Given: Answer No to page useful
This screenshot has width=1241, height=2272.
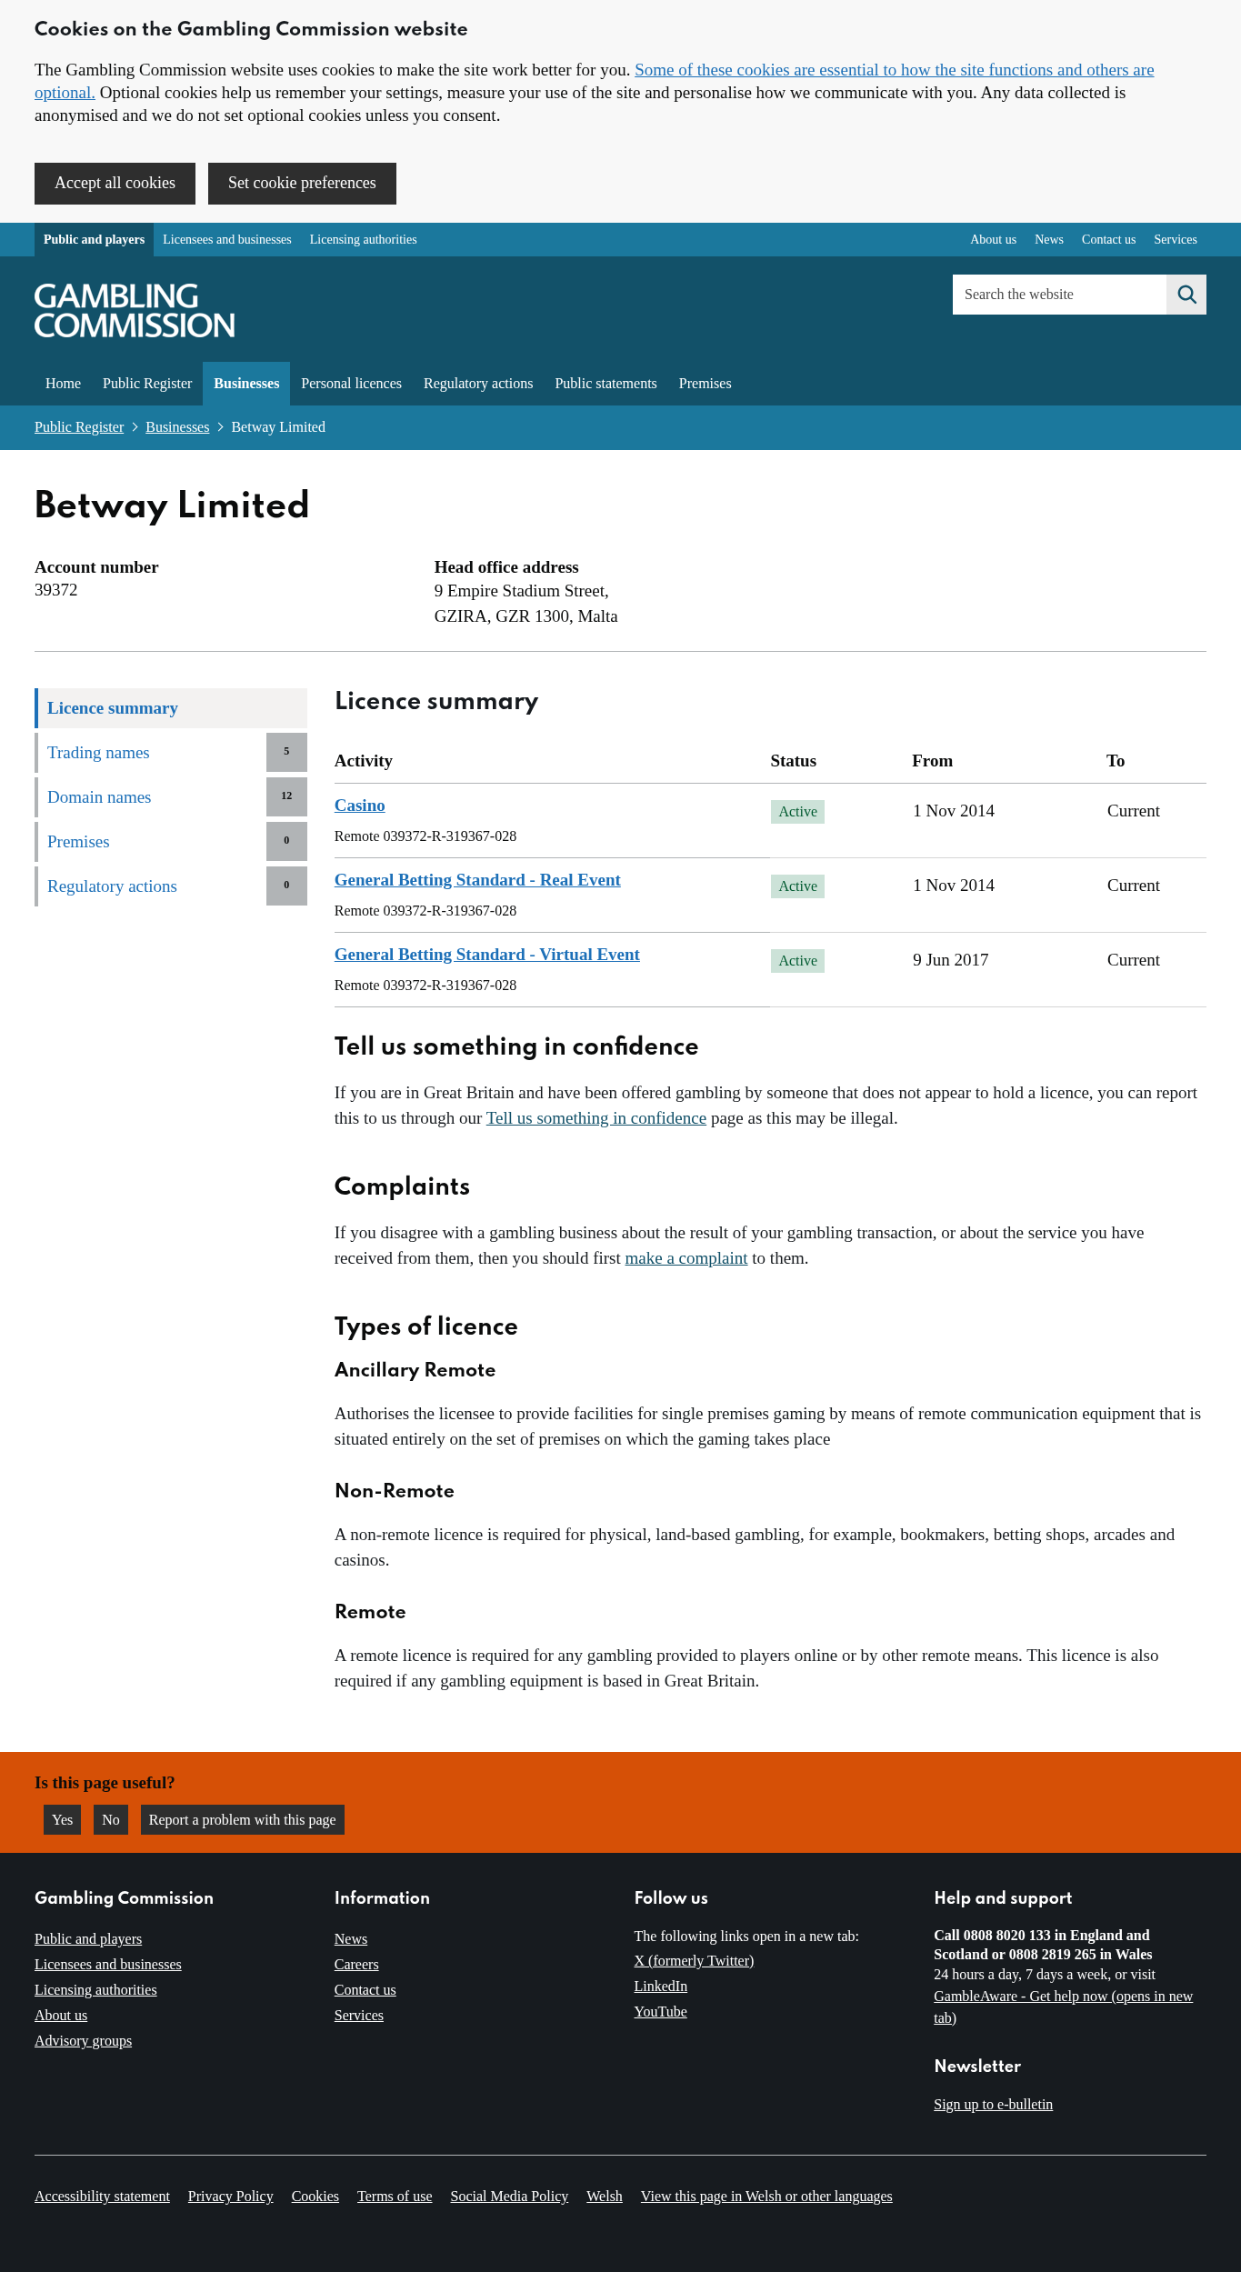Looking at the screenshot, I should point(111,1819).
